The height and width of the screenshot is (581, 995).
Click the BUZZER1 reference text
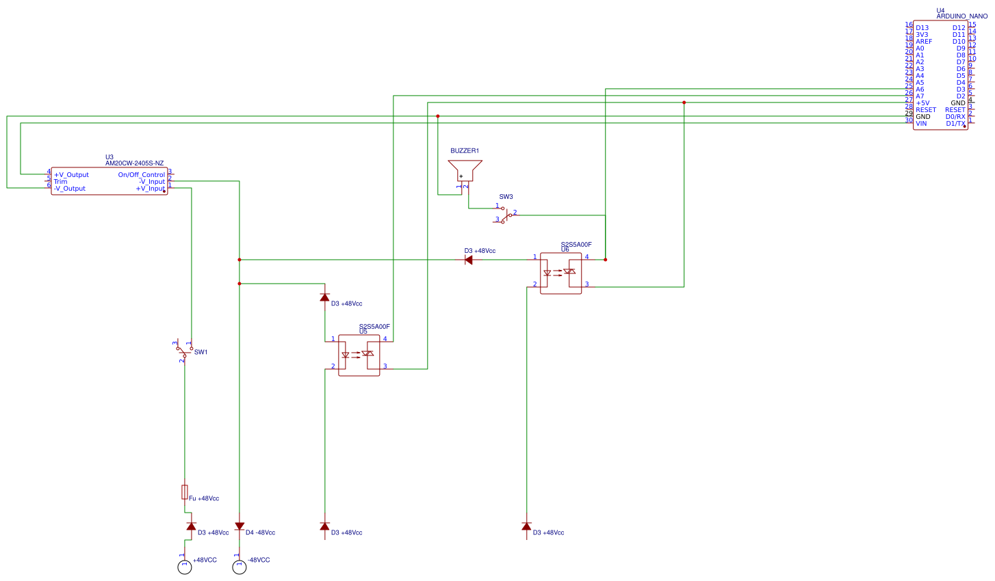pyautogui.click(x=465, y=151)
